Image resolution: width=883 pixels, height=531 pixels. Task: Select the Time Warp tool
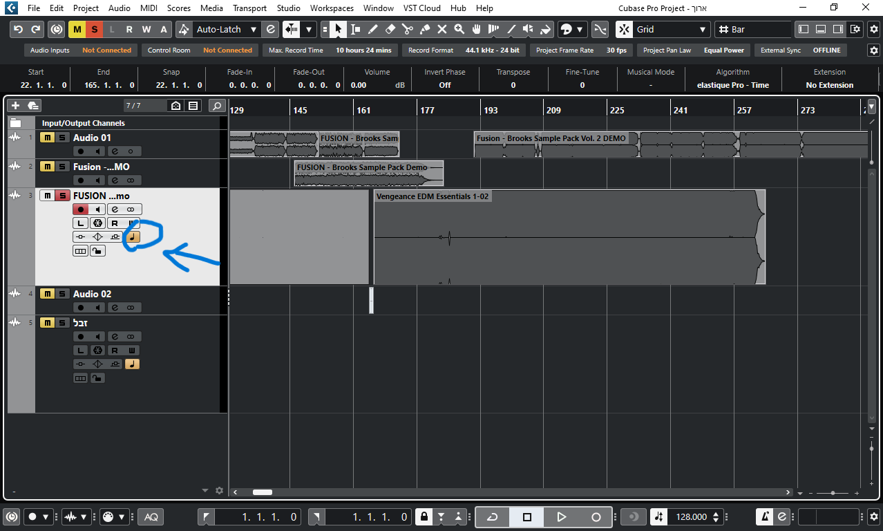[493, 30]
